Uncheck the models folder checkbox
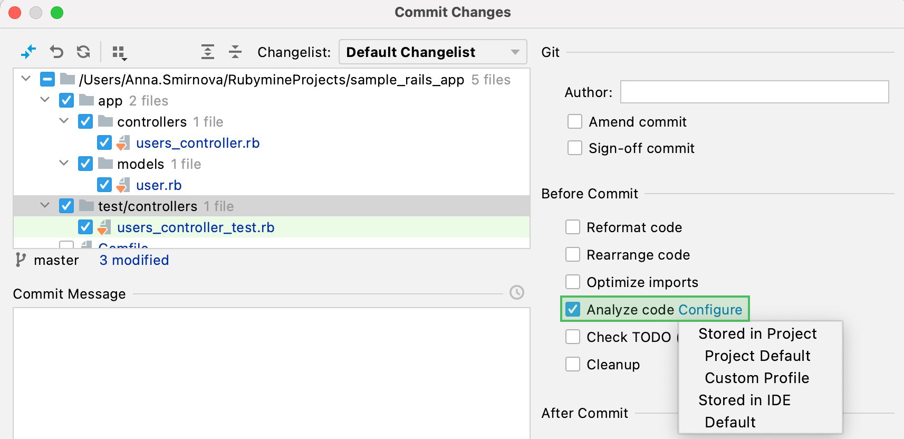The height and width of the screenshot is (439, 904). pyautogui.click(x=85, y=164)
